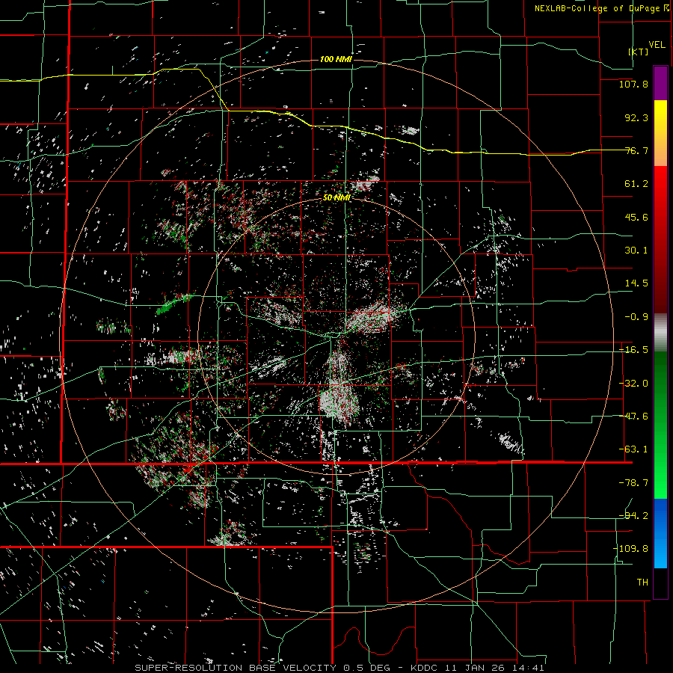Click the Super-Resolution Base Velocity caption at bottom
Image resolution: width=673 pixels, height=673 pixels.
339,668
